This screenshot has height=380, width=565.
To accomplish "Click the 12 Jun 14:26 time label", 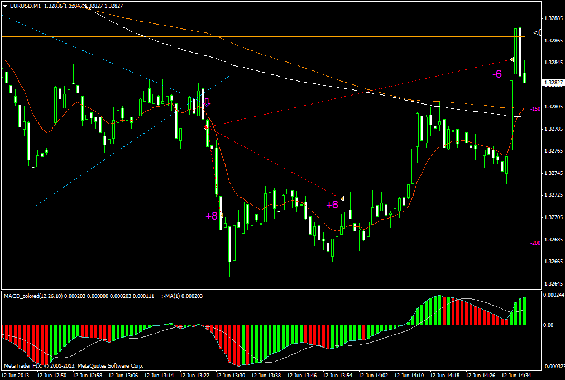I will pyautogui.click(x=480, y=376).
